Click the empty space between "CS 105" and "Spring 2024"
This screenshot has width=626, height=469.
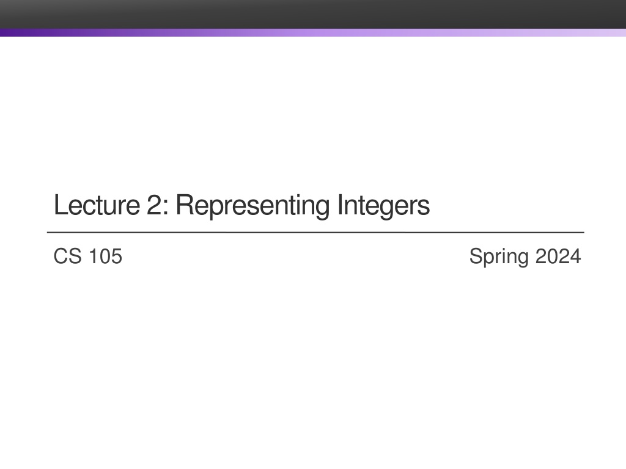[x=293, y=257]
